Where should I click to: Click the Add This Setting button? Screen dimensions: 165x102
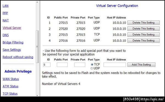click(x=141, y=65)
